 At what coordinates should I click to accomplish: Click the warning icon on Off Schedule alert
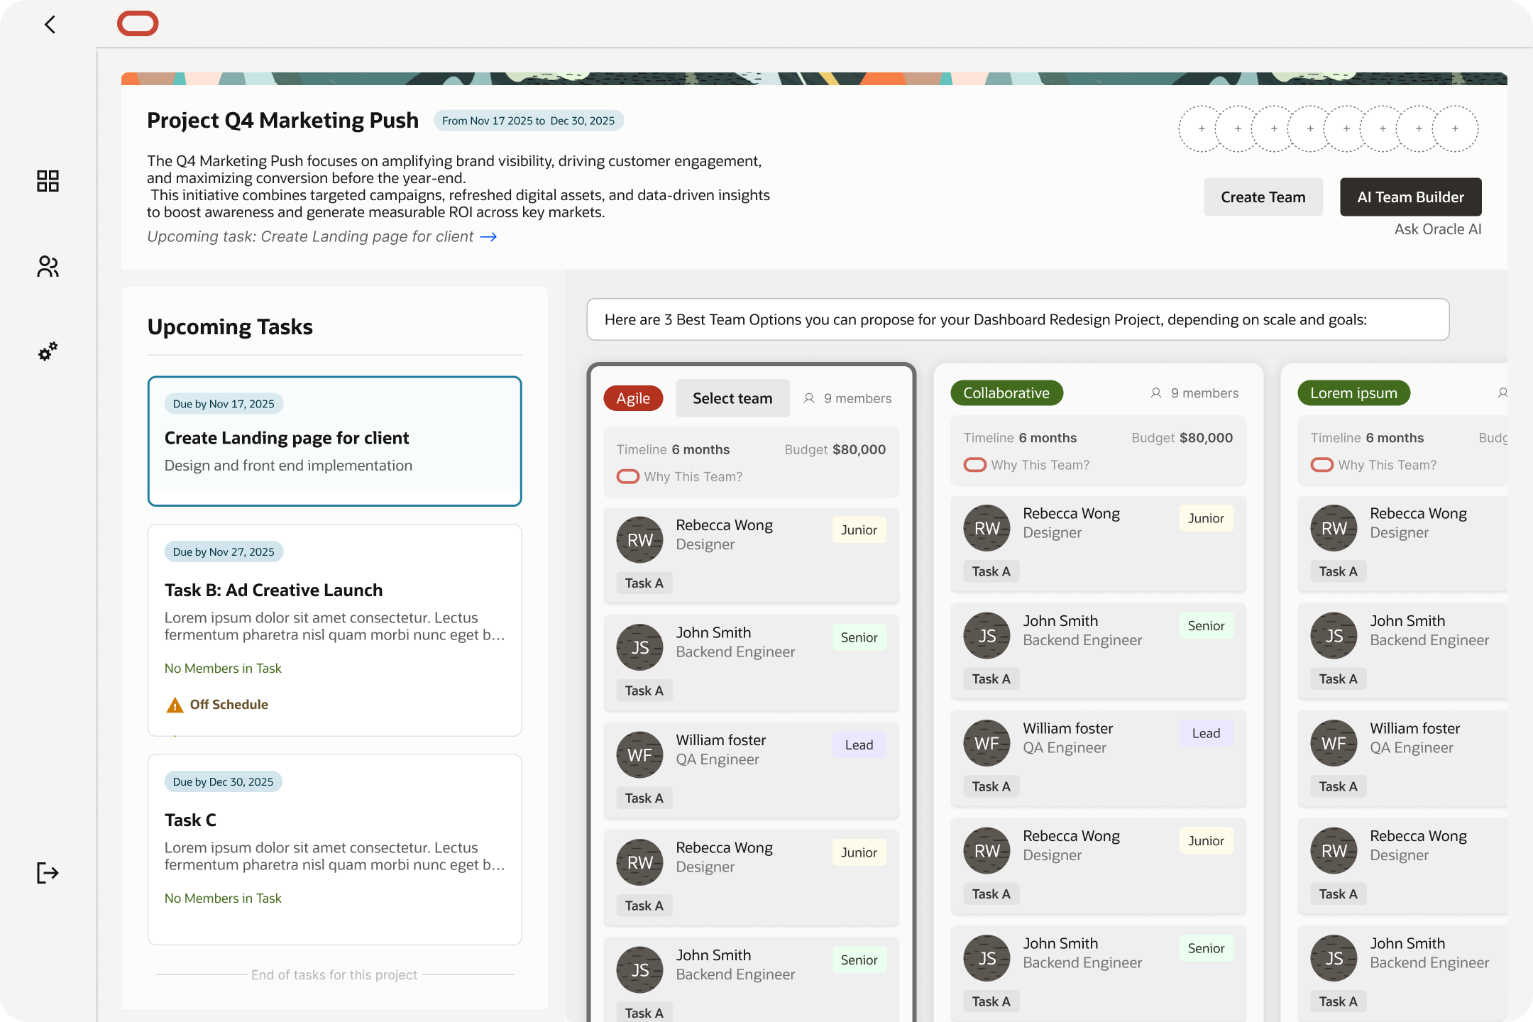coord(175,704)
